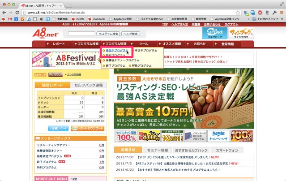Viewport: 286px width, 181px height.
Task: Click the プログラム検索 search button
Action: click(108, 34)
